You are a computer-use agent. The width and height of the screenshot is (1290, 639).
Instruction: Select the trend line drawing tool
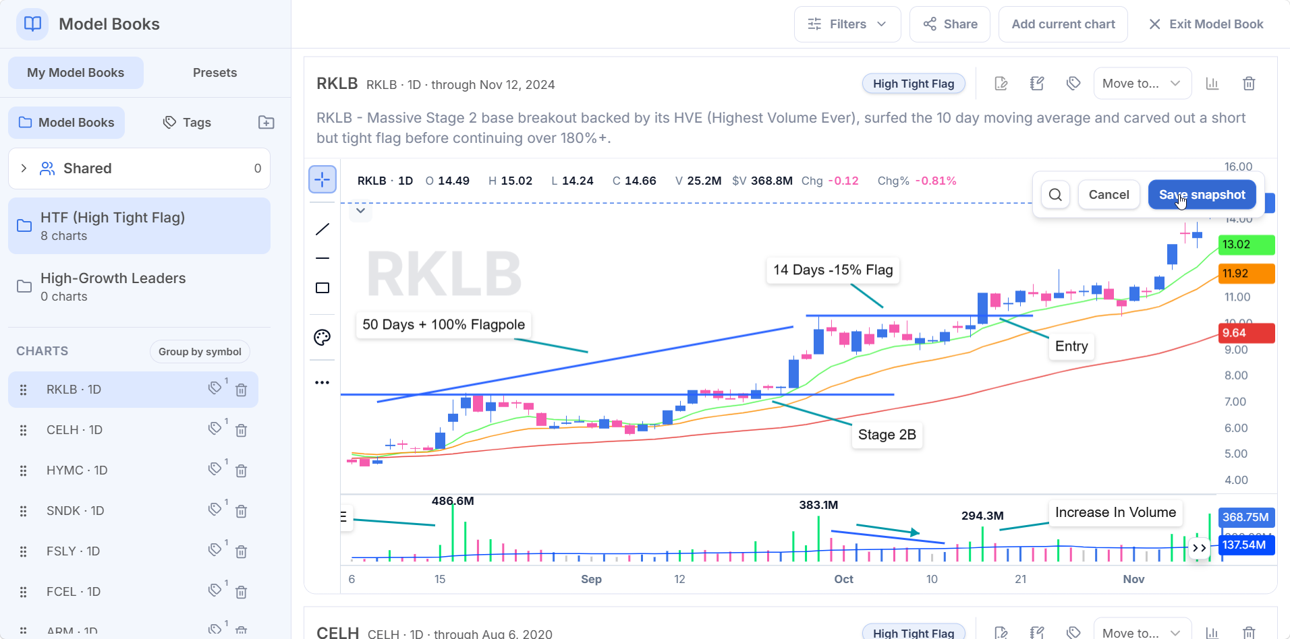pyautogui.click(x=322, y=229)
